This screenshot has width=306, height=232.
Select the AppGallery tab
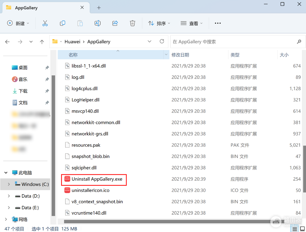click(46, 8)
